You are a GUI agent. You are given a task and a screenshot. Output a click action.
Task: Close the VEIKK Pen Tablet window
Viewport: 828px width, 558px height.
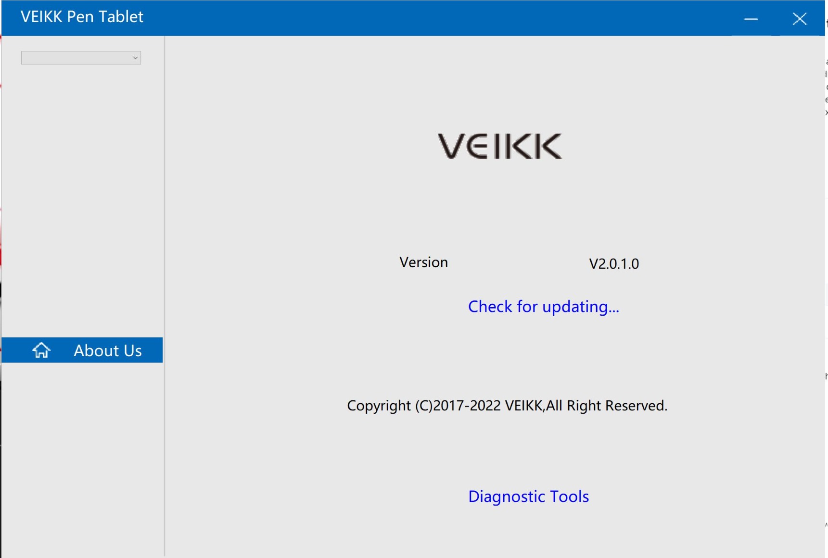pyautogui.click(x=800, y=19)
